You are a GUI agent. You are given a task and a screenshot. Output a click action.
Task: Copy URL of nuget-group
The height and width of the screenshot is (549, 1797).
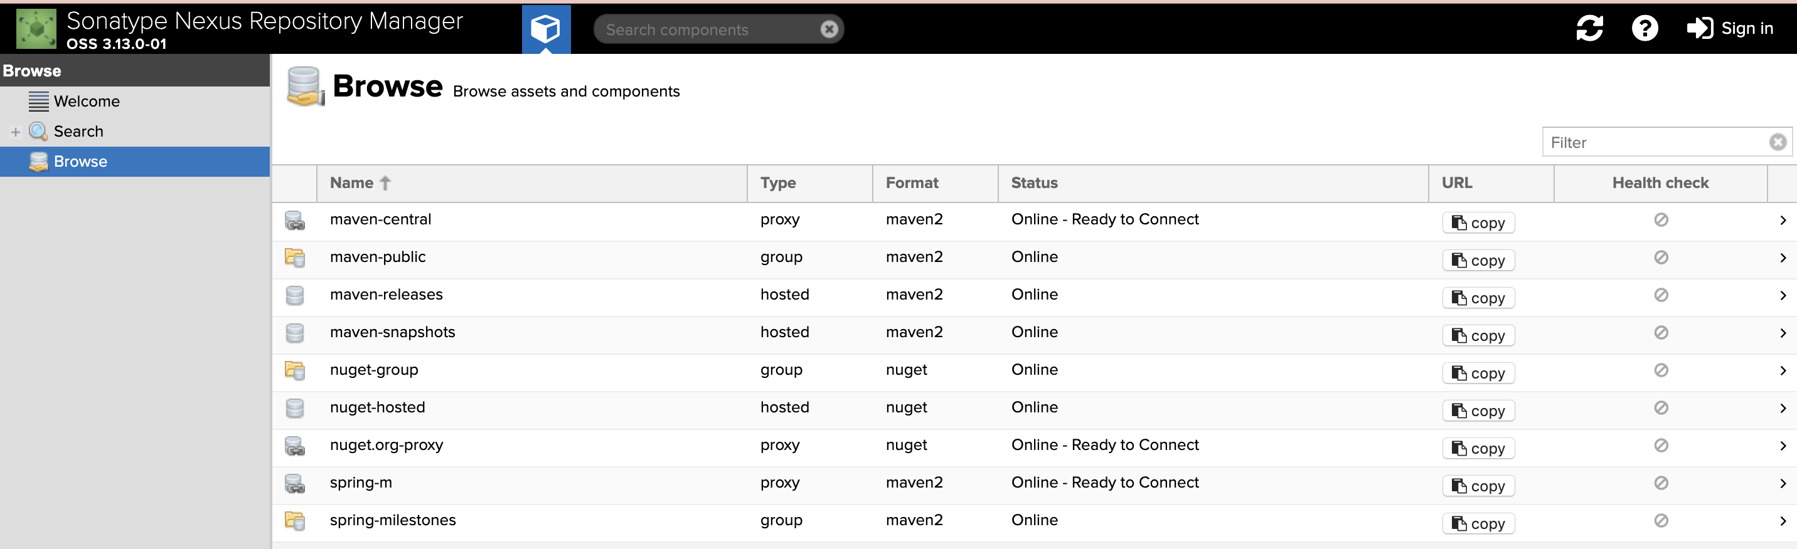(x=1478, y=373)
